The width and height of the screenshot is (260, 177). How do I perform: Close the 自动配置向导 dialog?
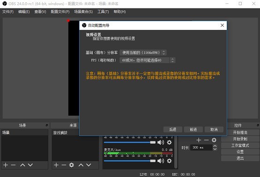click(x=222, y=25)
